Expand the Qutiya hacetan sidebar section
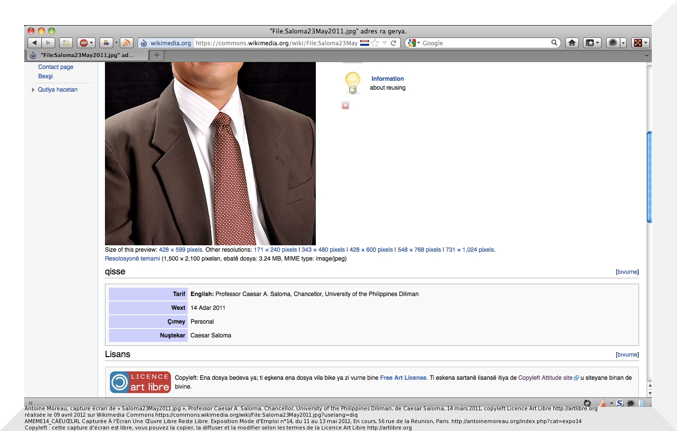This screenshot has width=677, height=431. pyautogui.click(x=33, y=90)
